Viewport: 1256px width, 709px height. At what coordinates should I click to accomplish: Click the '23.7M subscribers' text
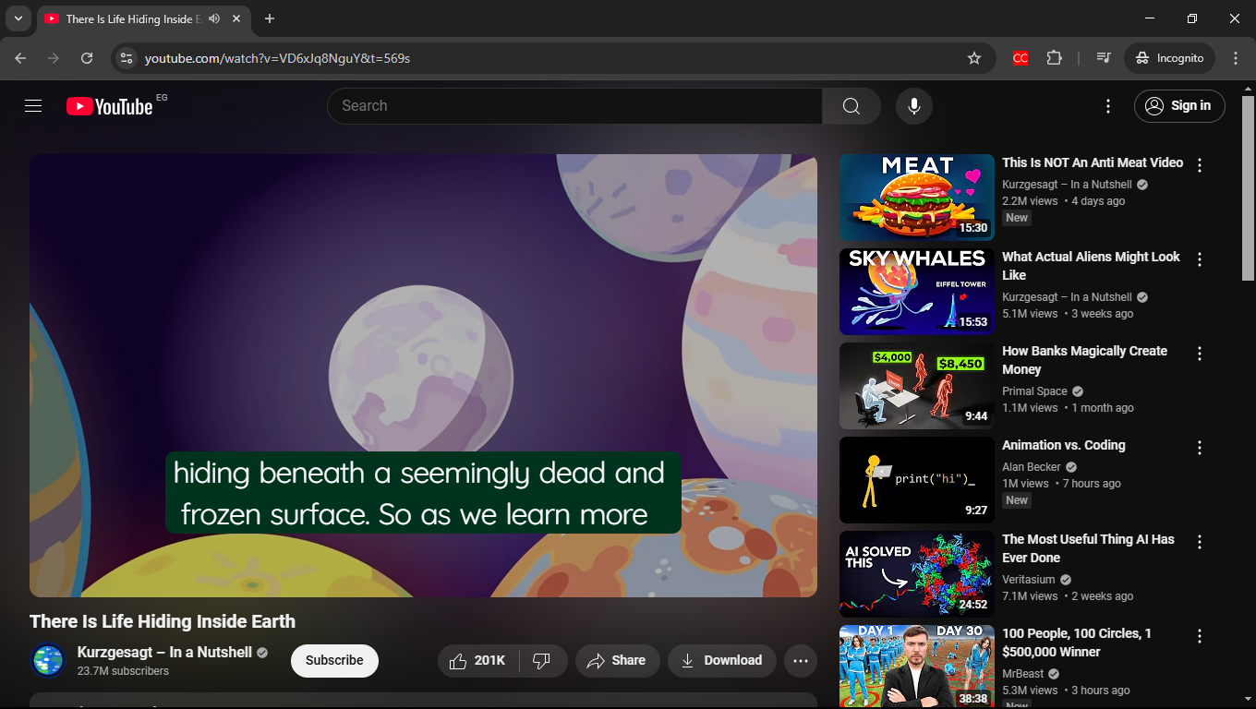(x=123, y=671)
